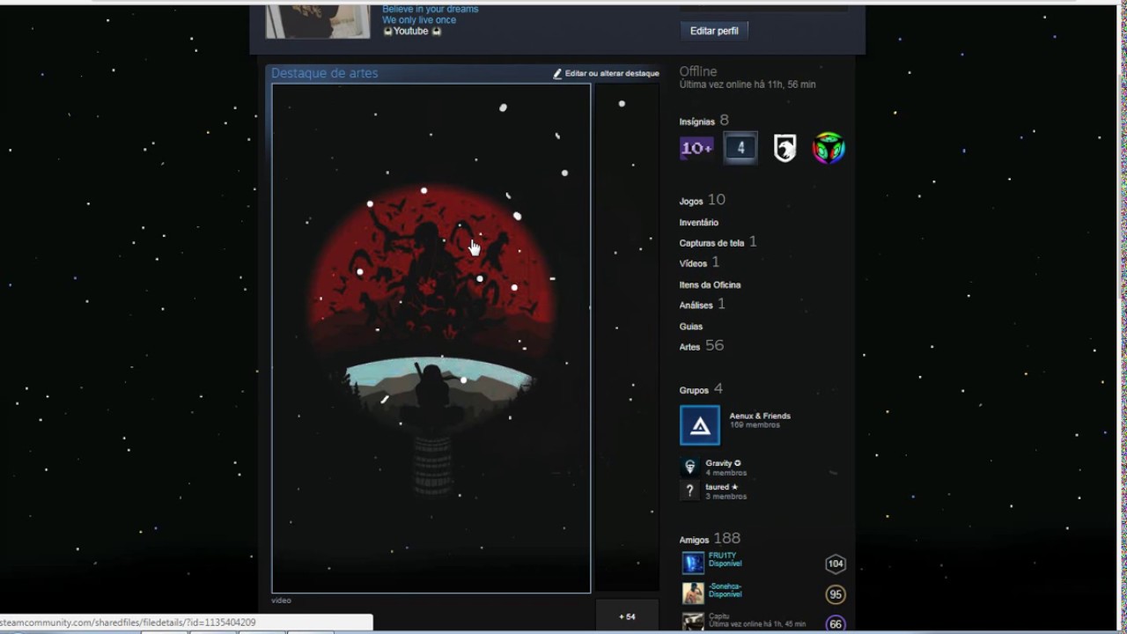The width and height of the screenshot is (1127, 634).
Task: Open the white shield badge
Action: 784,148
